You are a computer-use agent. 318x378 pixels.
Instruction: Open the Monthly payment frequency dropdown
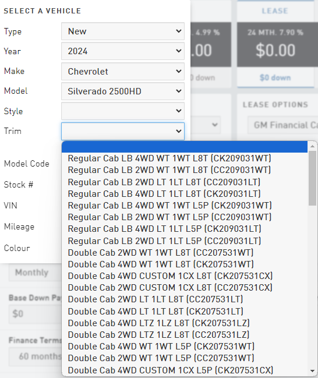point(35,273)
